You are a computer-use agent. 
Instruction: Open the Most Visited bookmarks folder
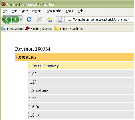(x=13, y=29)
